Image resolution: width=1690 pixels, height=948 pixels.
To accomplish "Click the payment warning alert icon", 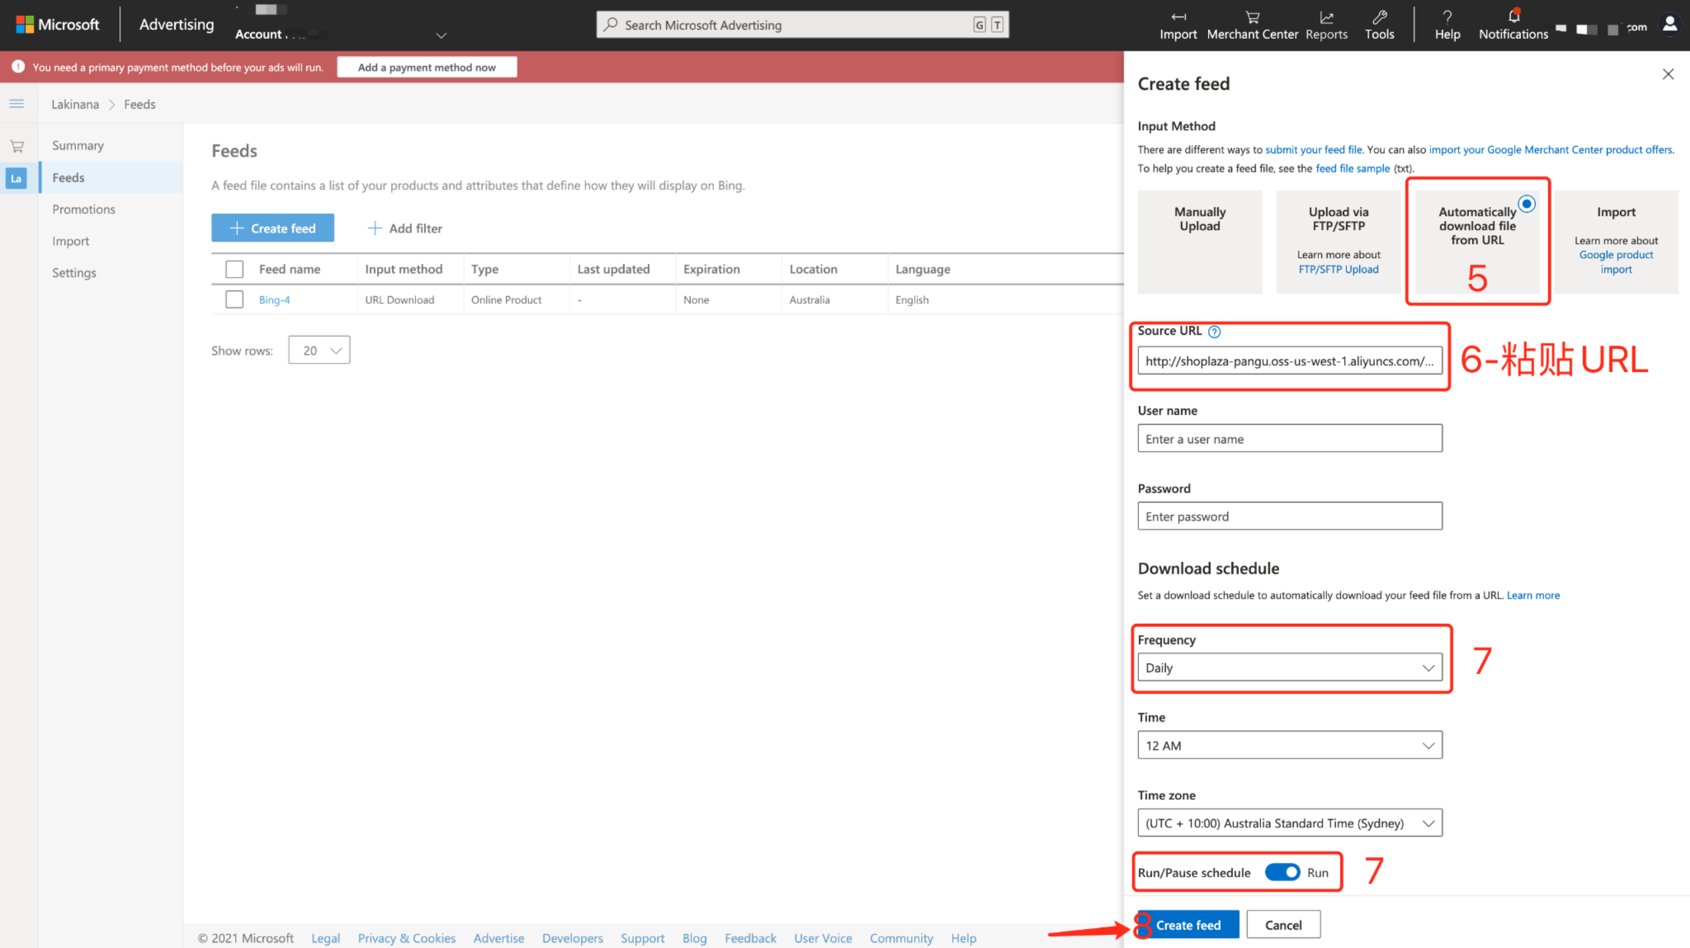I will pyautogui.click(x=18, y=67).
